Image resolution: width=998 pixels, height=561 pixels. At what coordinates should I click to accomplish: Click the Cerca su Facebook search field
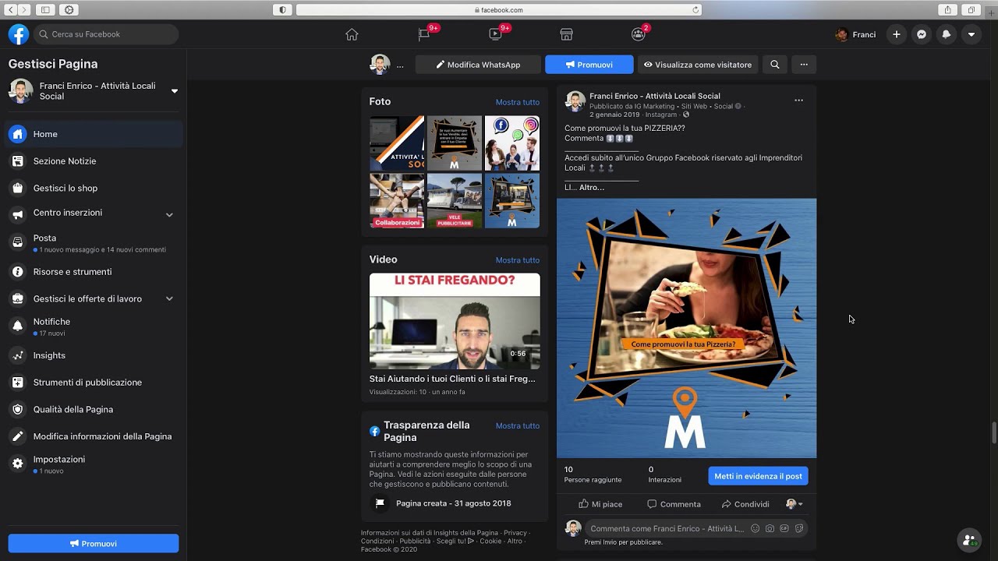[x=106, y=34]
